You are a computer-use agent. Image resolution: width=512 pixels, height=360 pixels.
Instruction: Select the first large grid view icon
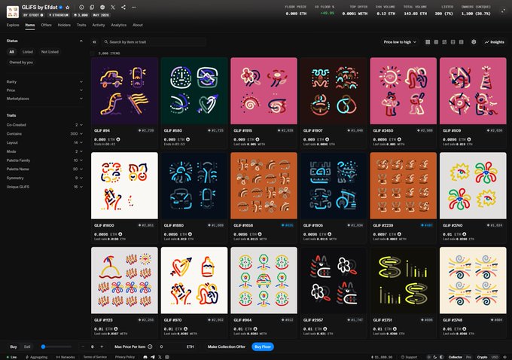428,42
